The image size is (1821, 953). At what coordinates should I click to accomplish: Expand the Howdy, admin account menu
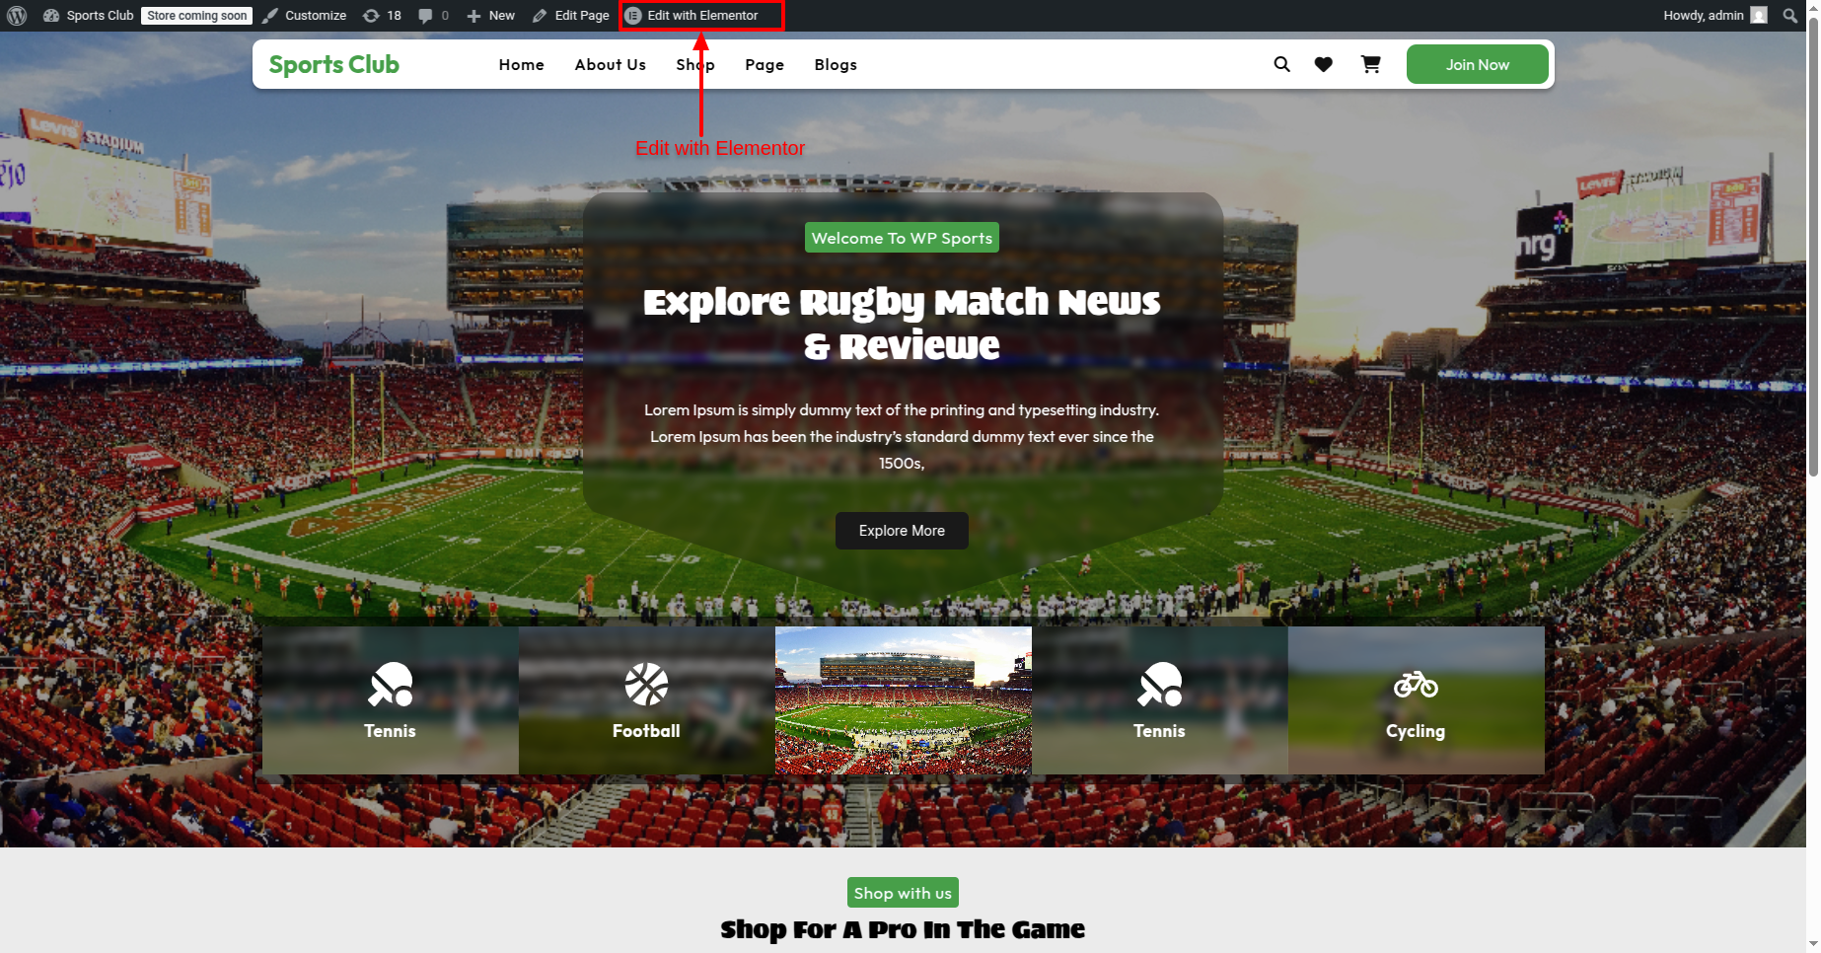tap(1714, 16)
